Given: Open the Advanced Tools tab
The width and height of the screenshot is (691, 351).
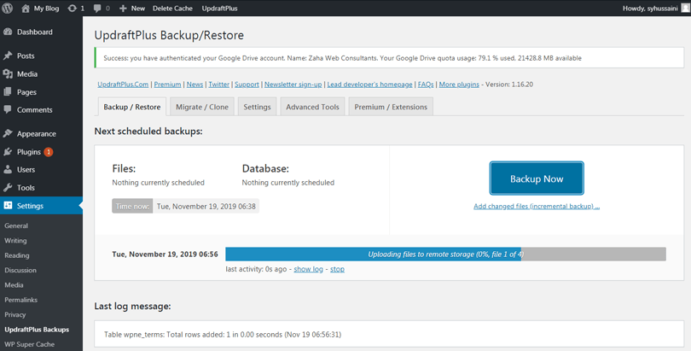Looking at the screenshot, I should point(312,107).
